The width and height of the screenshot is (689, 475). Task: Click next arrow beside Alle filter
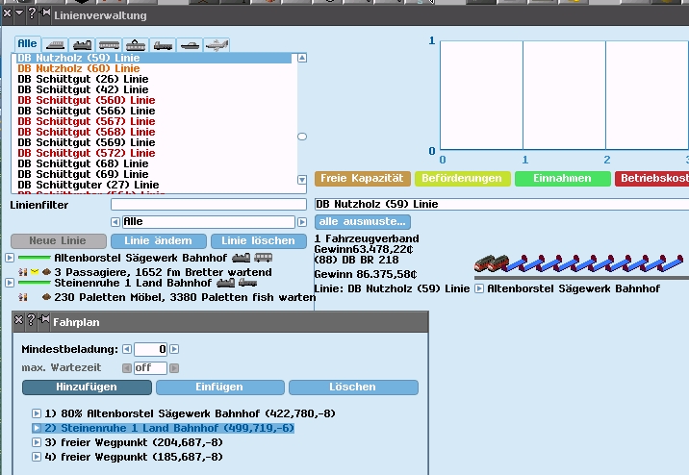click(x=302, y=222)
